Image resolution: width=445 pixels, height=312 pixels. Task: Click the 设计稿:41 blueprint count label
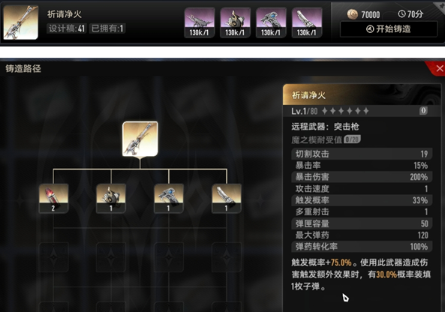pyautogui.click(x=67, y=28)
